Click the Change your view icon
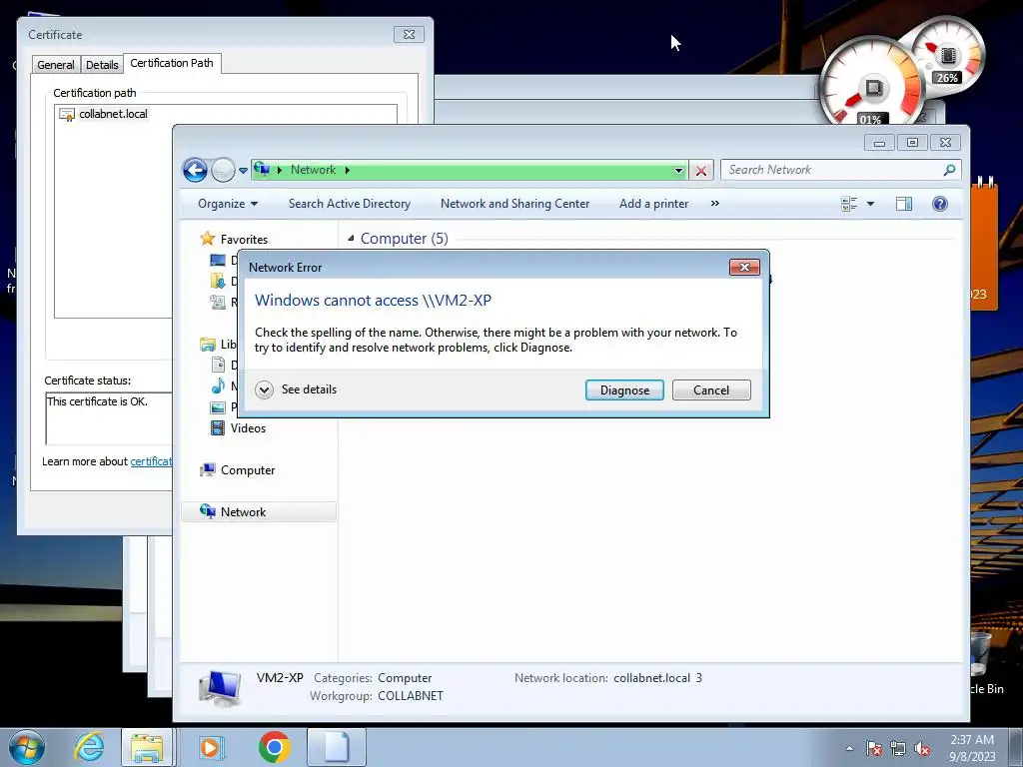The image size is (1023, 767). tap(849, 204)
